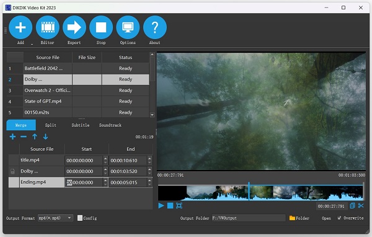
Task: Click the stepper arrows on title.mp4 End time
Action: (149, 160)
